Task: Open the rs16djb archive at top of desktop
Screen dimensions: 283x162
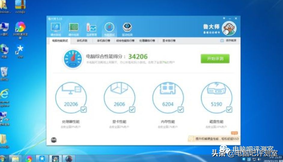Action: coord(20,7)
